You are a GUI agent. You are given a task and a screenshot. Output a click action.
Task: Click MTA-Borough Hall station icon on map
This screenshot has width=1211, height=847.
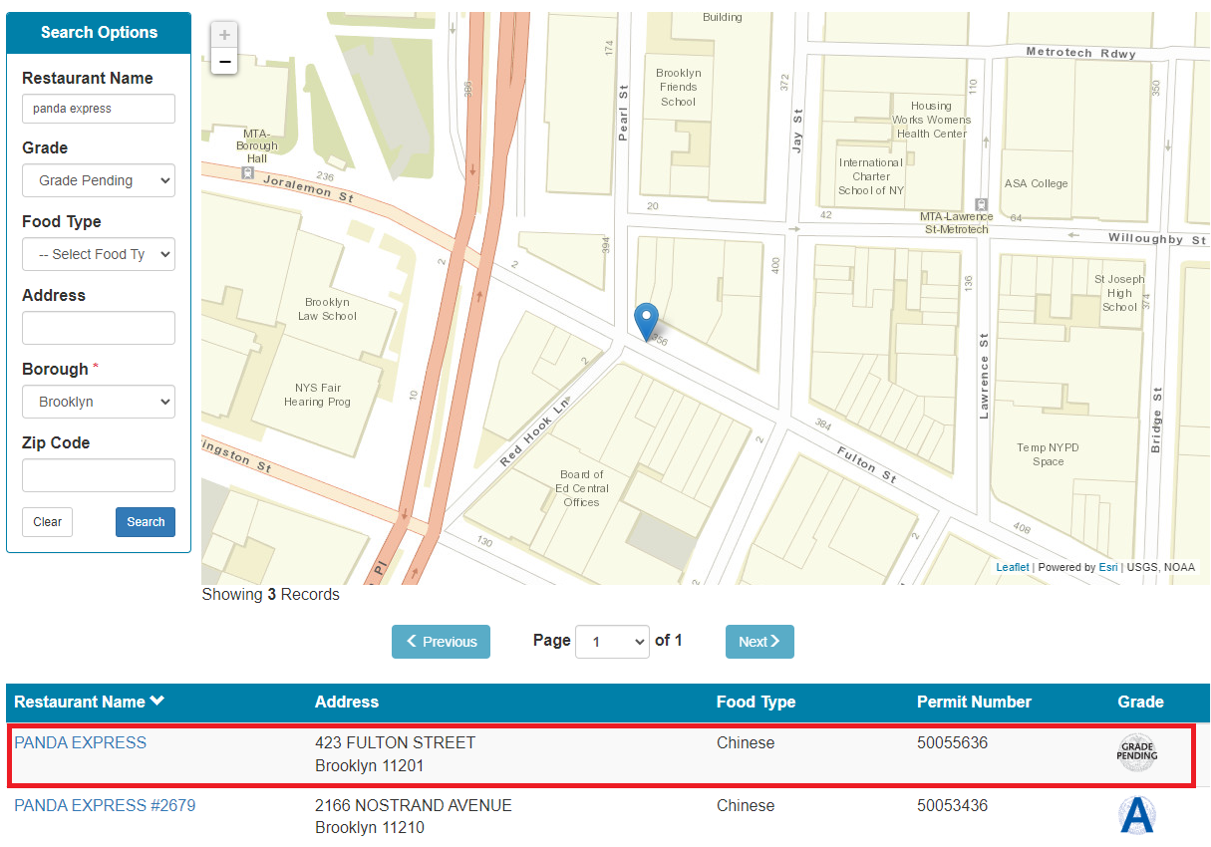click(x=245, y=171)
